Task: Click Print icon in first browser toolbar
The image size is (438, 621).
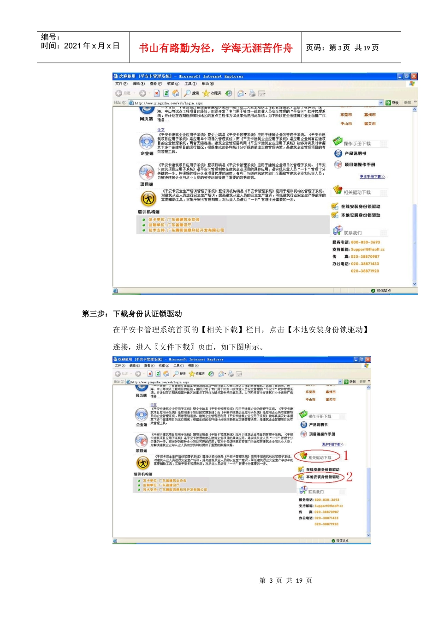Action: pyautogui.click(x=252, y=93)
